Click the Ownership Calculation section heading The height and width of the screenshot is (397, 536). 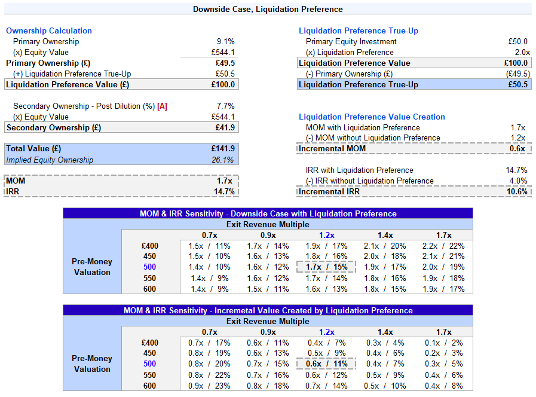click(x=49, y=31)
